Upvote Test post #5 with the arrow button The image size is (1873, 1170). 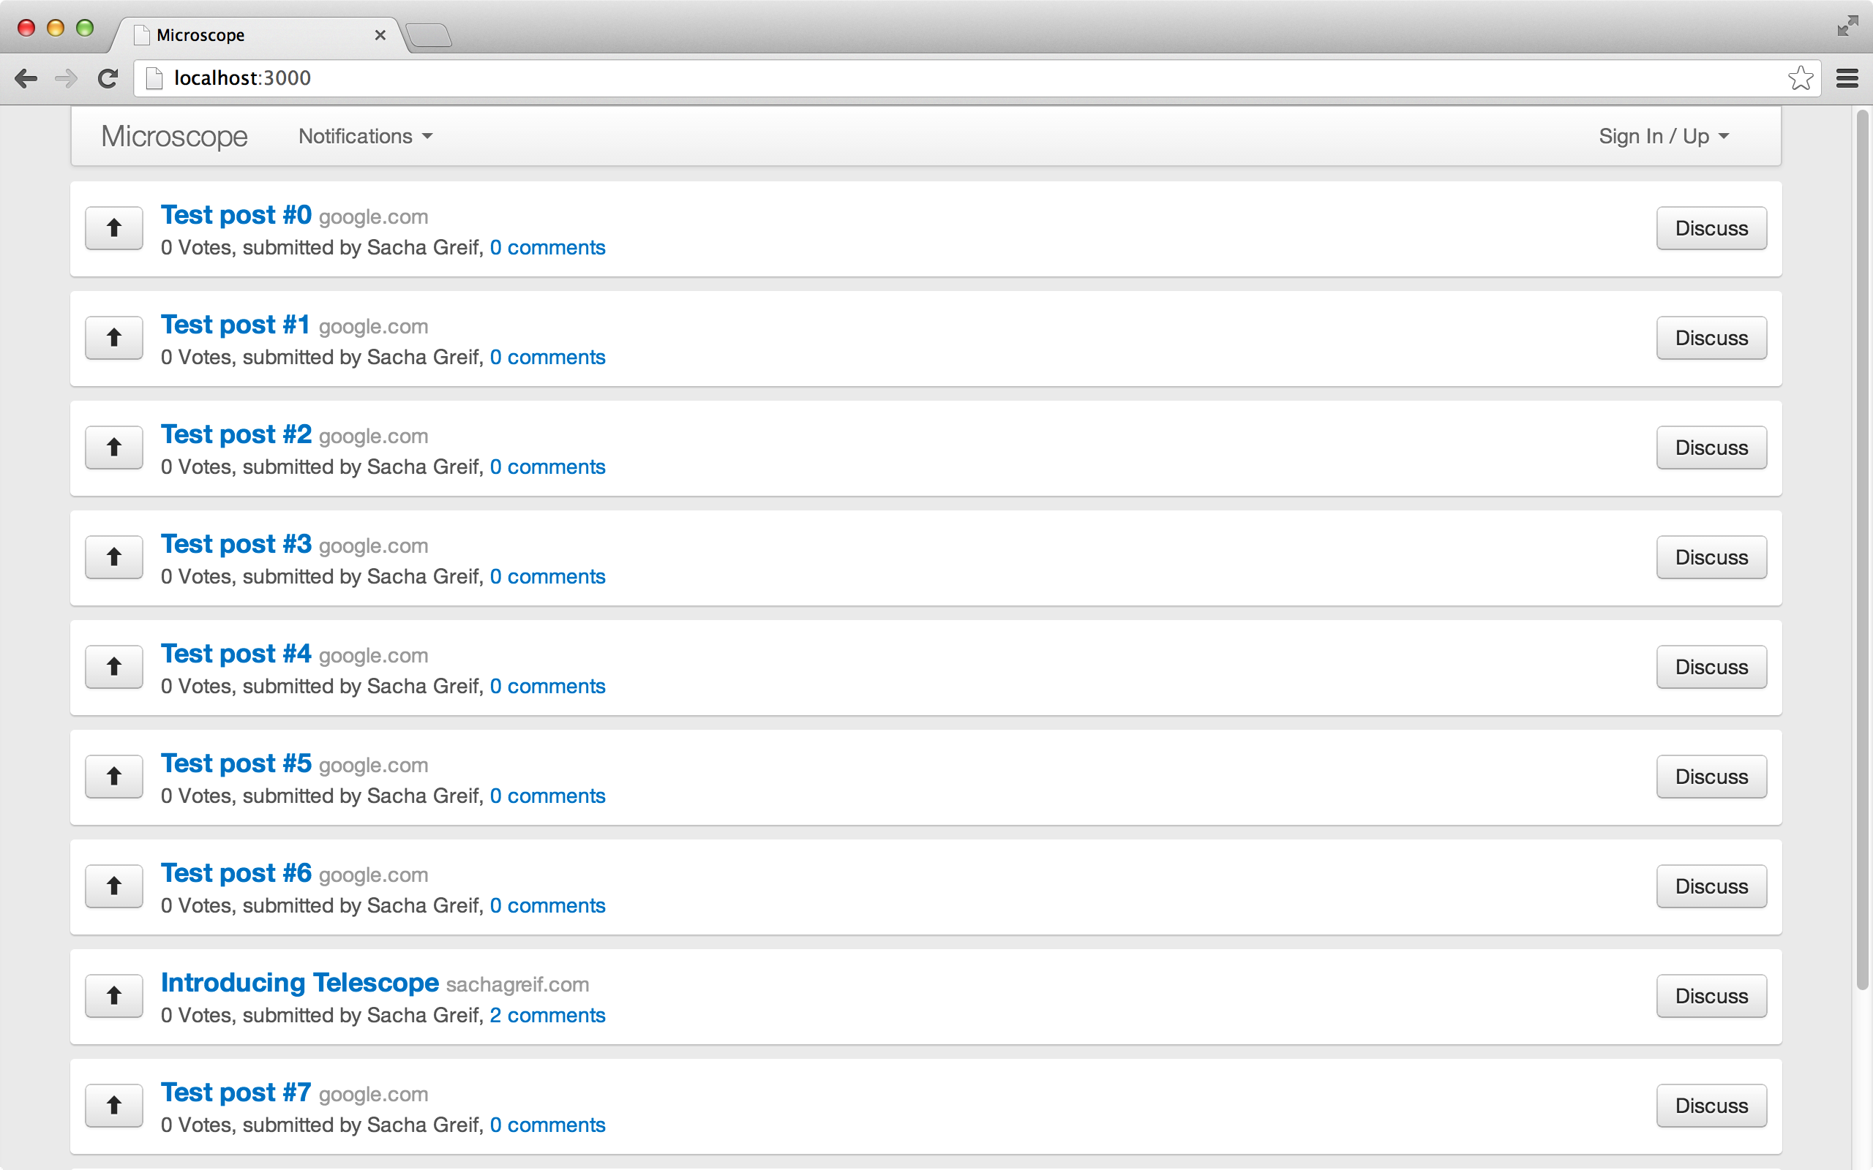point(114,777)
